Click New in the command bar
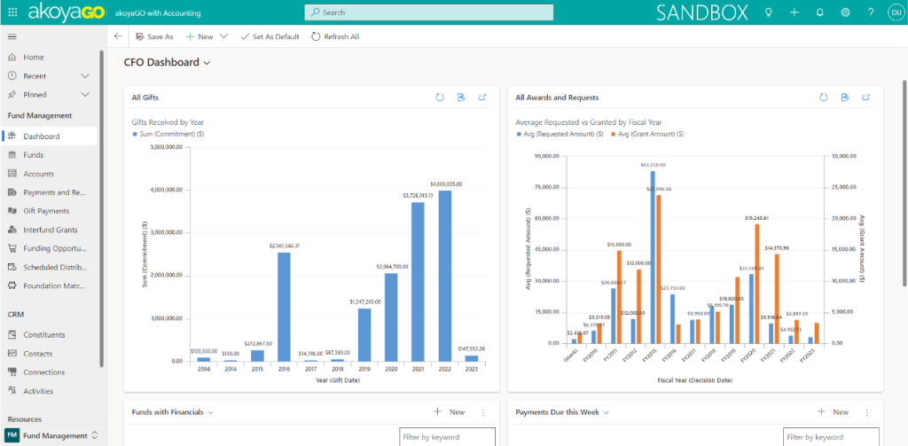The height and width of the screenshot is (446, 908). [x=200, y=36]
